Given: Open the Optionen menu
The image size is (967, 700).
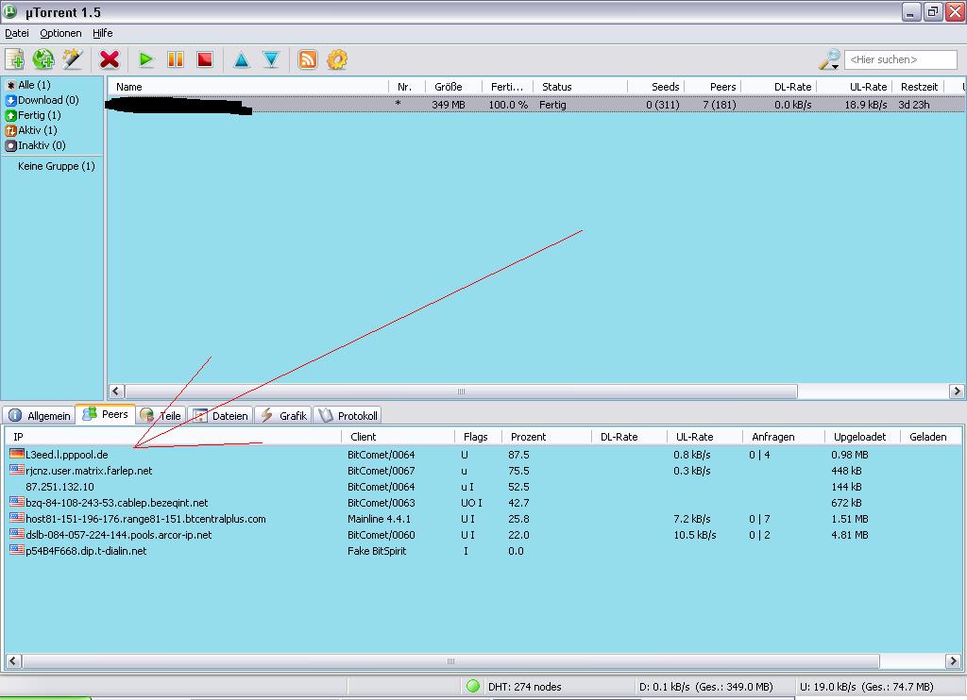Looking at the screenshot, I should click(60, 33).
